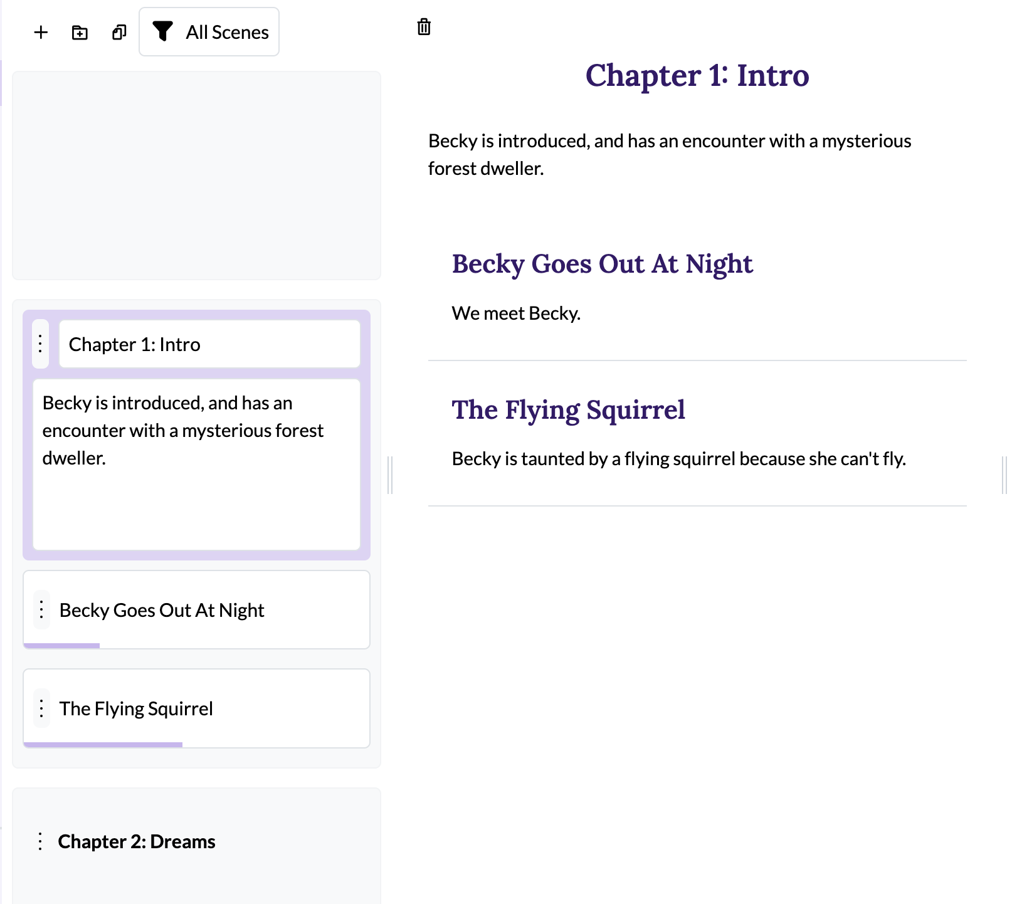The image size is (1017, 904).
Task: Open Becky Goes Out At Night dots menu
Action: [41, 609]
